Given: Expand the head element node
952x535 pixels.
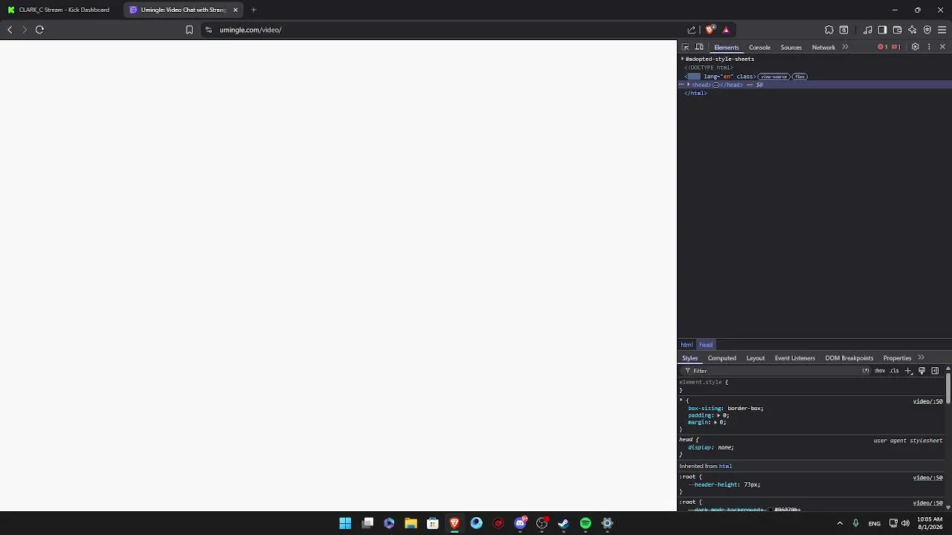Looking at the screenshot, I should pyautogui.click(x=688, y=85).
